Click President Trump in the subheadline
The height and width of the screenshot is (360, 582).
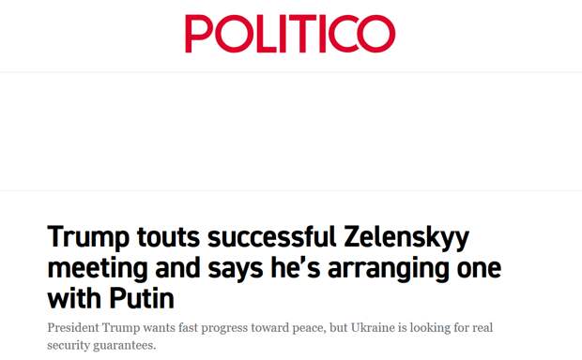point(94,328)
